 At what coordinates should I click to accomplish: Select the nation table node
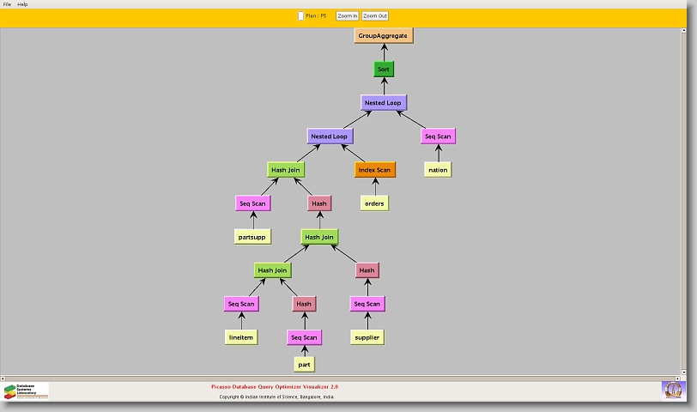pyautogui.click(x=438, y=170)
